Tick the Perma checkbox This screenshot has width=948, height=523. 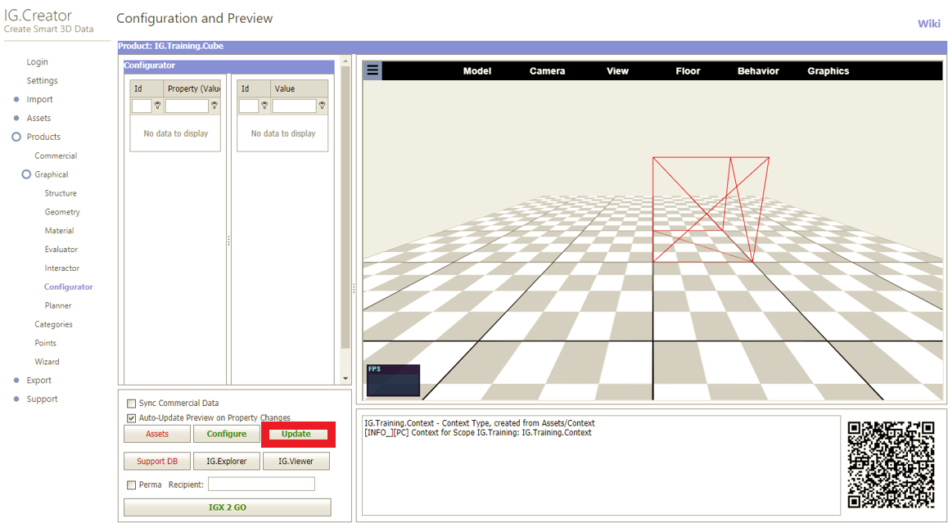coord(132,485)
